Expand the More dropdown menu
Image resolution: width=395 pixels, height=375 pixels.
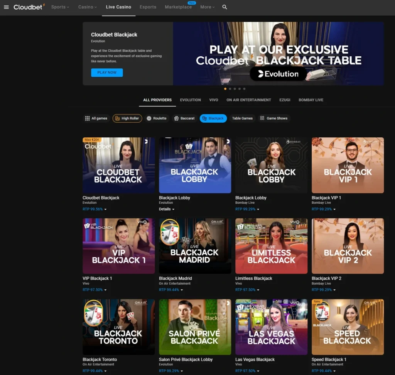207,7
